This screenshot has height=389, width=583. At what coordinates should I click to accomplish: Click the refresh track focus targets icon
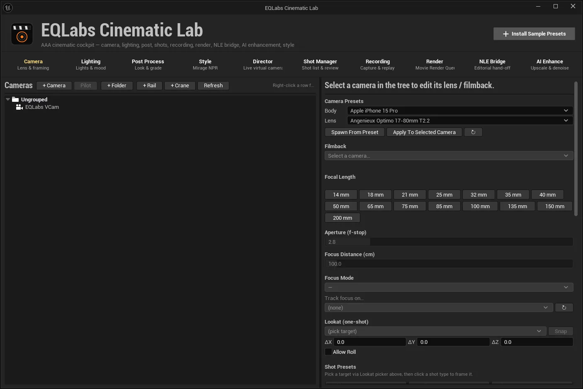(564, 307)
